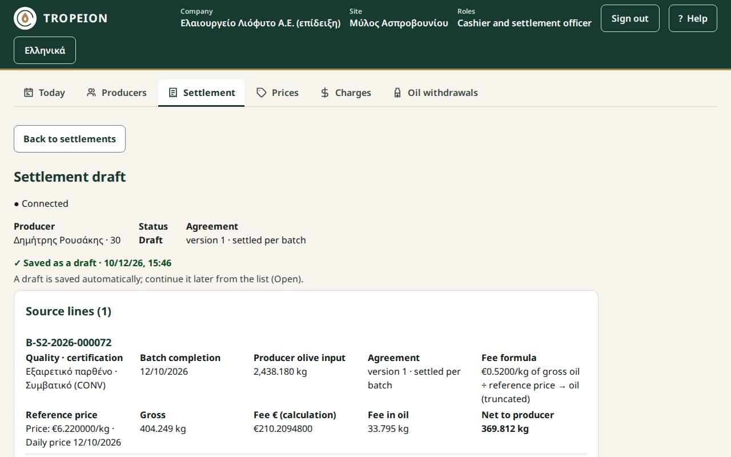This screenshot has width=731, height=457.
Task: Click the people icon on Producers tab
Action: tap(91, 93)
